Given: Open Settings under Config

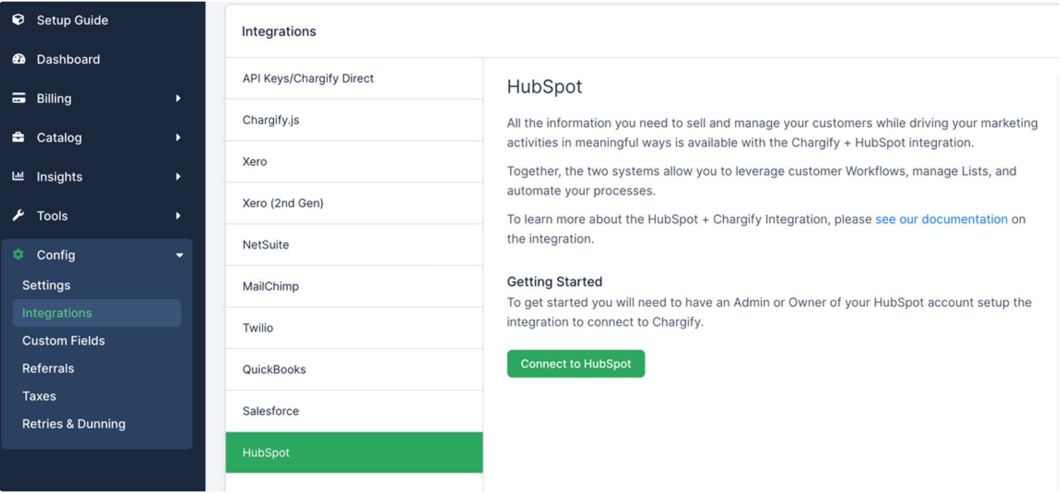Looking at the screenshot, I should (x=46, y=285).
